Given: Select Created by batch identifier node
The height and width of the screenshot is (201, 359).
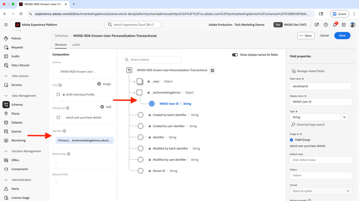Looking at the screenshot, I should pyautogui.click(x=141, y=115).
